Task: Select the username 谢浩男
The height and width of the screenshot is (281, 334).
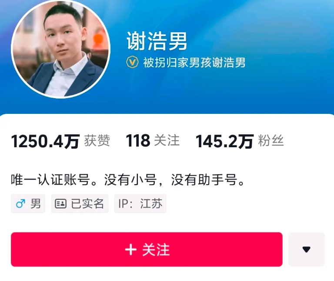Action: [x=157, y=41]
